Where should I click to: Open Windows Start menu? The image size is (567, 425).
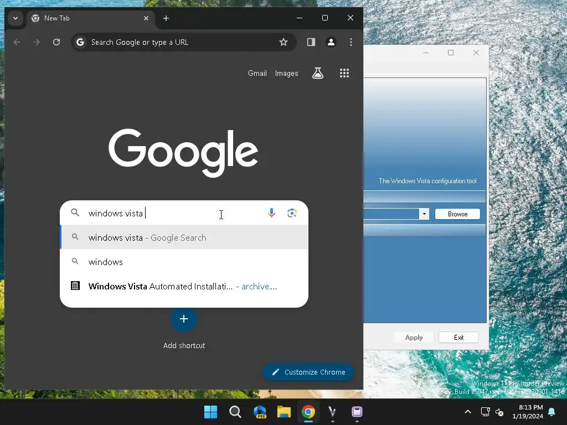pyautogui.click(x=210, y=412)
